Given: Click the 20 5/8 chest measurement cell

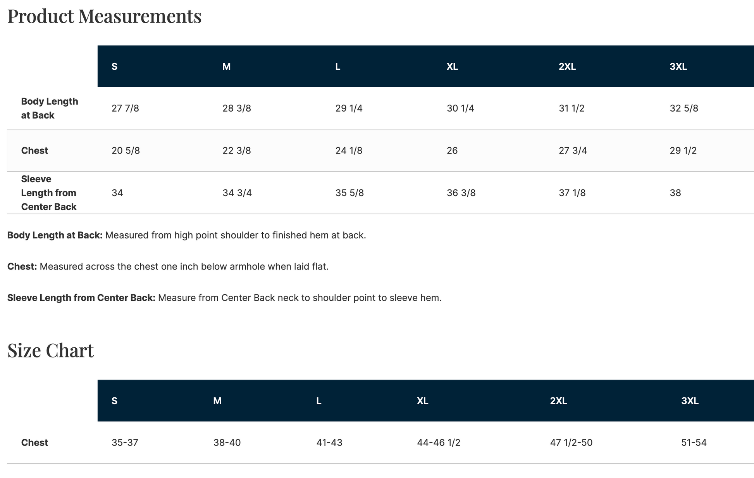Looking at the screenshot, I should click(x=126, y=150).
